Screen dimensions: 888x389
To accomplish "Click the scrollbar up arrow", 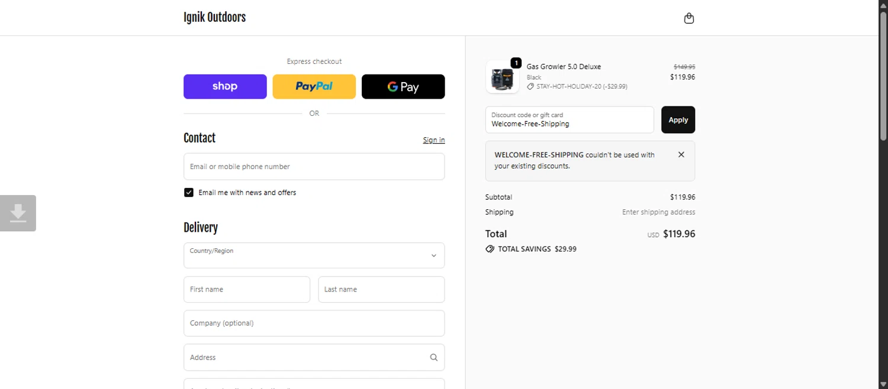I will (883, 5).
